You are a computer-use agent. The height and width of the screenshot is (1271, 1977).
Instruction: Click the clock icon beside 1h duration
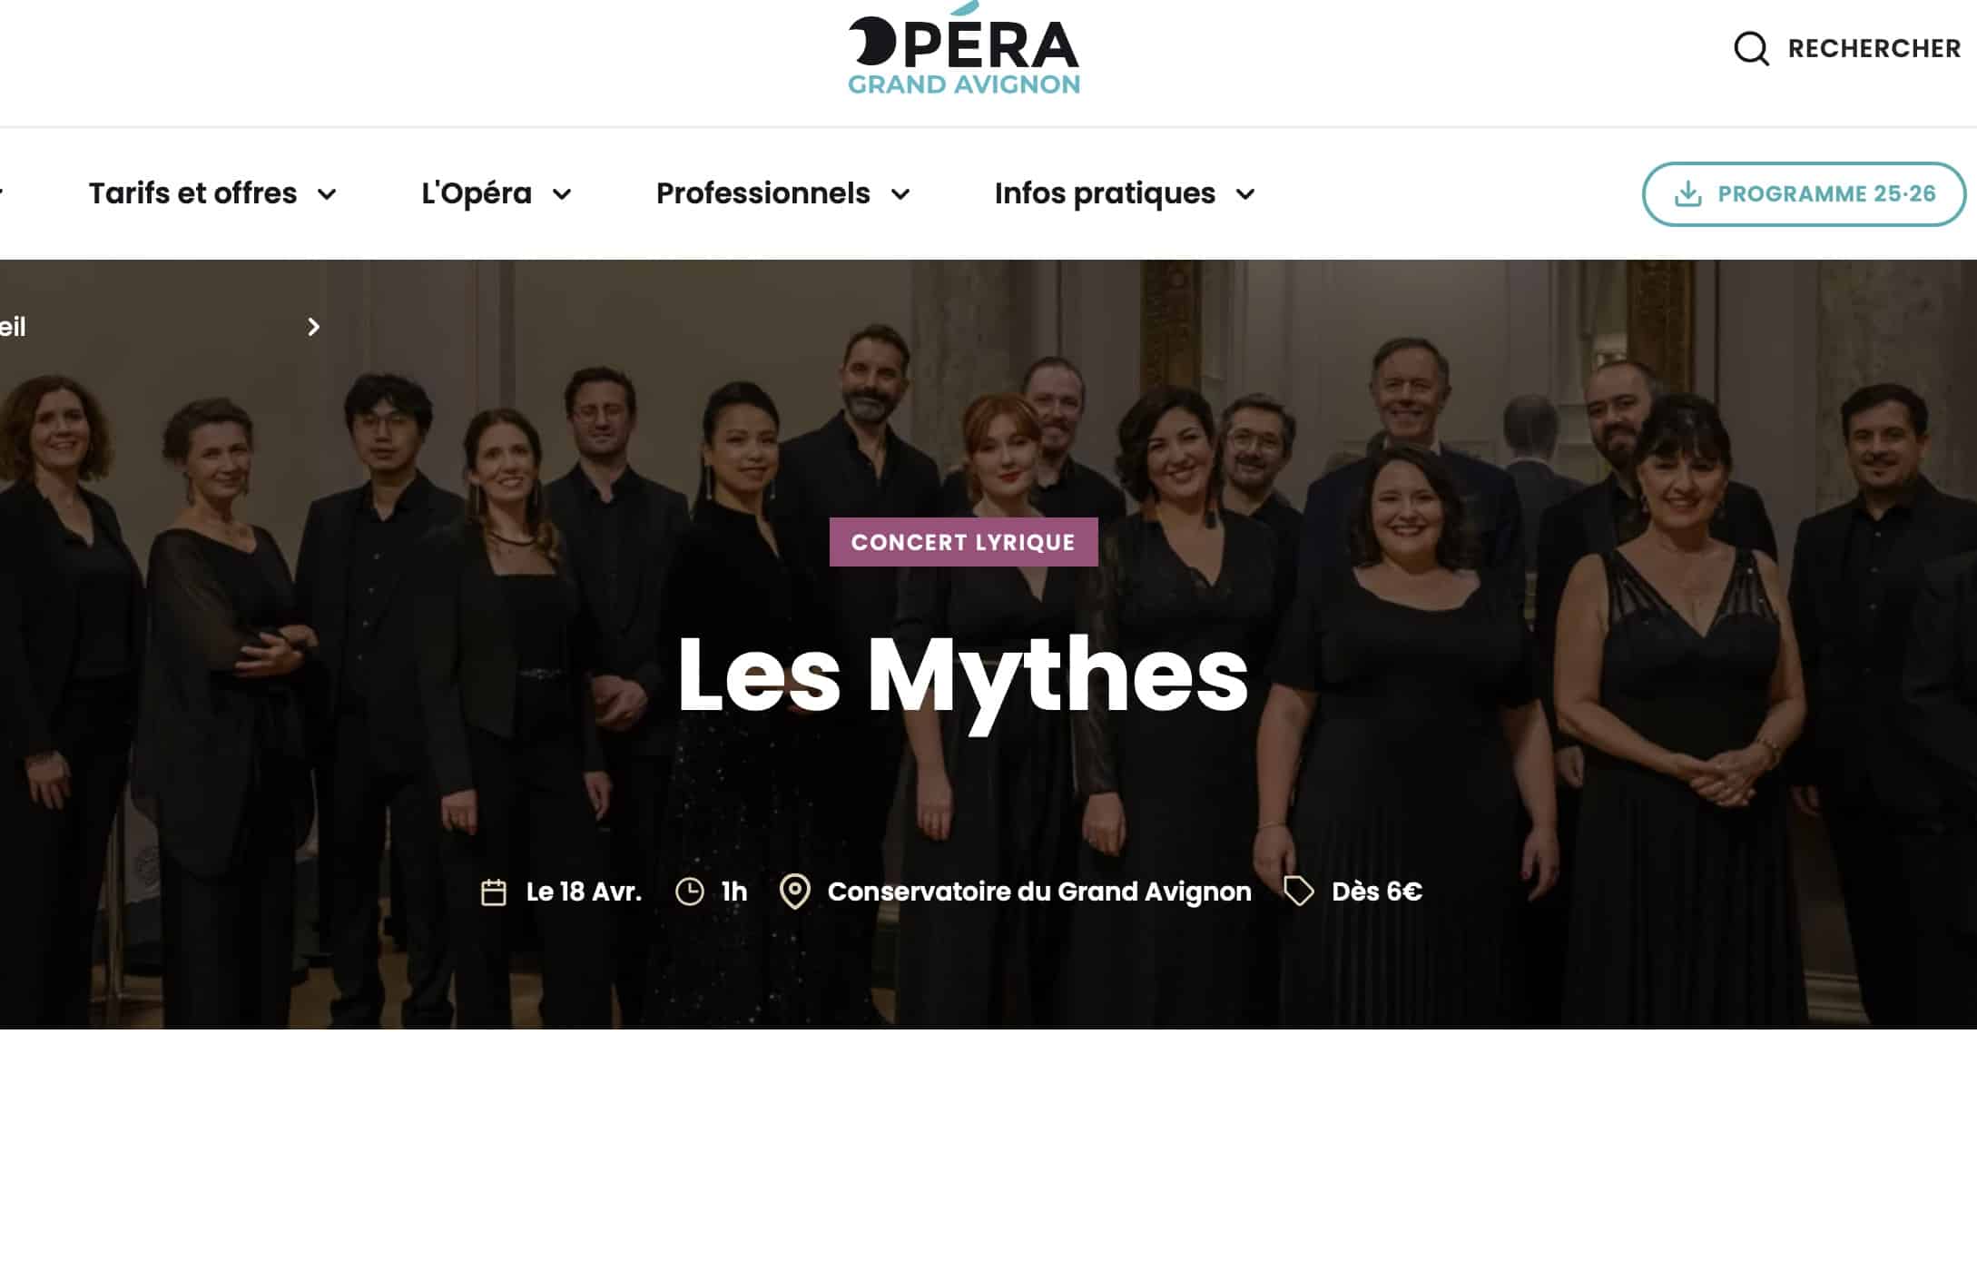coord(690,892)
